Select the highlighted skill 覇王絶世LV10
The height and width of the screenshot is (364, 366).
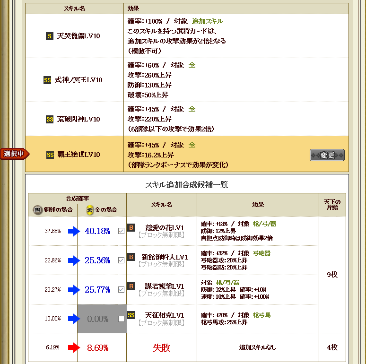point(78,155)
